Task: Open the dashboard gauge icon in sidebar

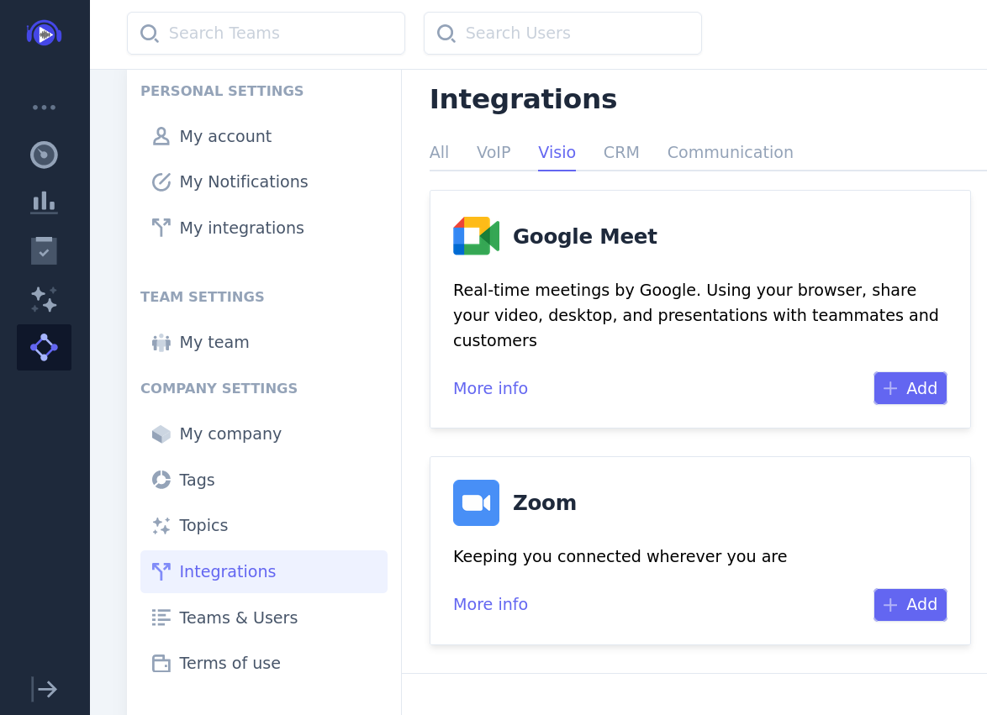Action: coord(44,155)
